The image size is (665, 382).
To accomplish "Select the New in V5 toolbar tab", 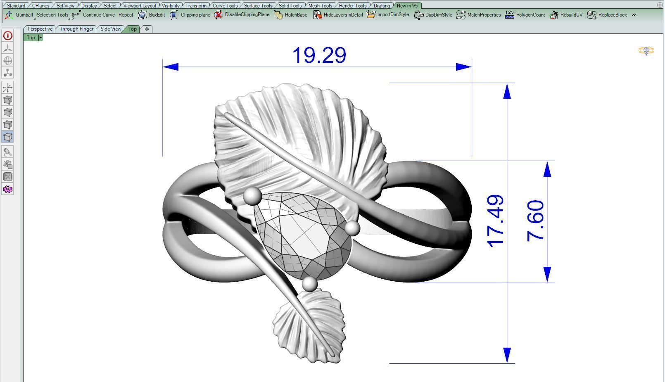I will (407, 6).
